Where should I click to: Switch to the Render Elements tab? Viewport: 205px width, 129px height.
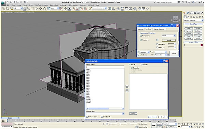159,29
